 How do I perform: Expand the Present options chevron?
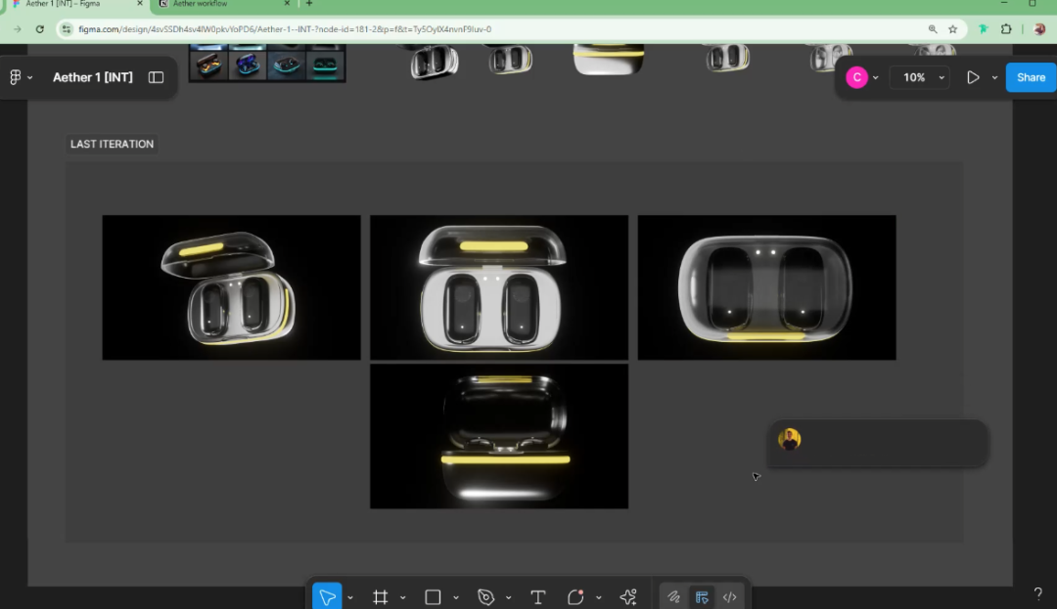[x=994, y=77]
